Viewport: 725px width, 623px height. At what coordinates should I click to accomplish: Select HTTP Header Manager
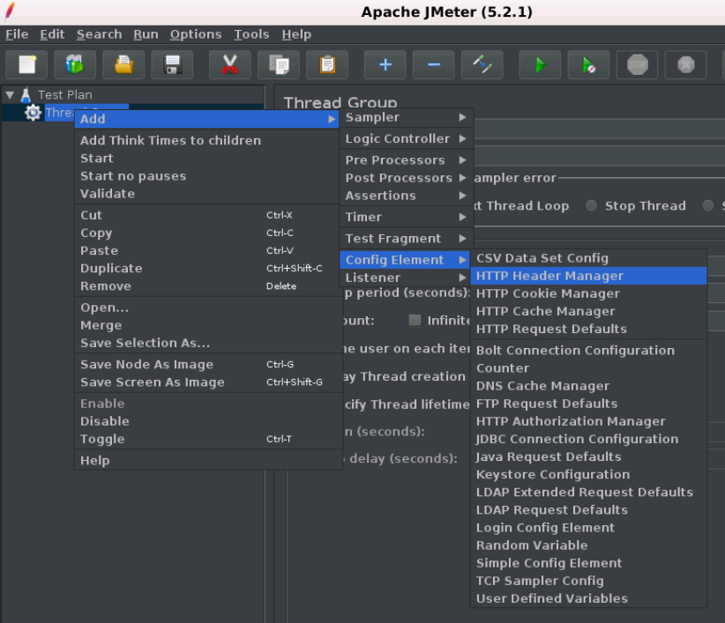click(588, 276)
